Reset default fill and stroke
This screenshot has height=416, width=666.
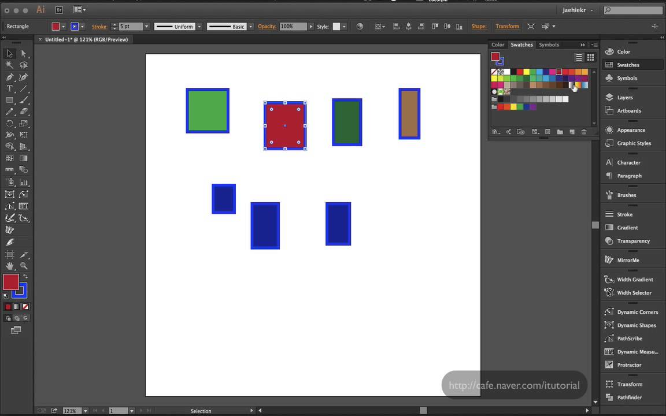pyautogui.click(x=6, y=296)
